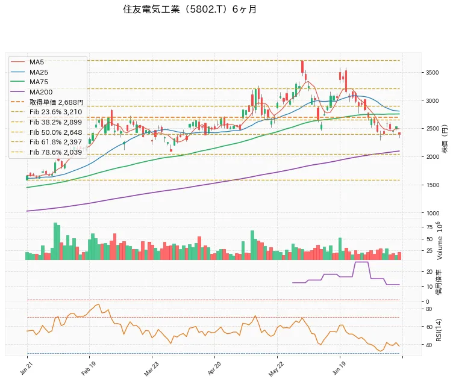
Task: Click the chart title 住友電気工業（5802.T）6ヶ月
Action: [190, 10]
